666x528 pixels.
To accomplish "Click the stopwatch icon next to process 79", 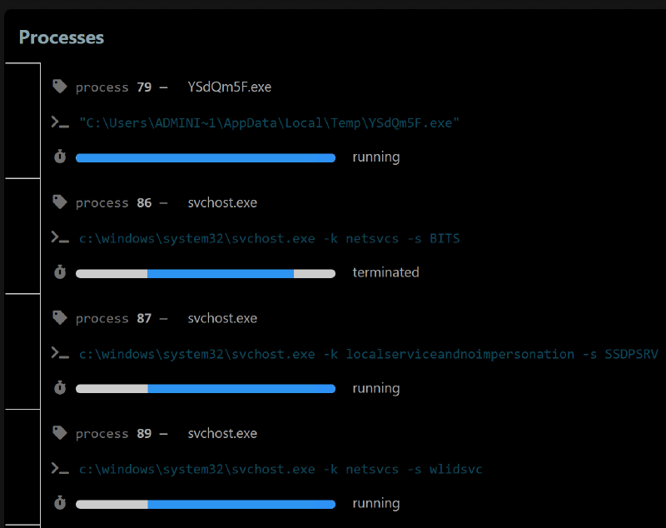I will (59, 157).
